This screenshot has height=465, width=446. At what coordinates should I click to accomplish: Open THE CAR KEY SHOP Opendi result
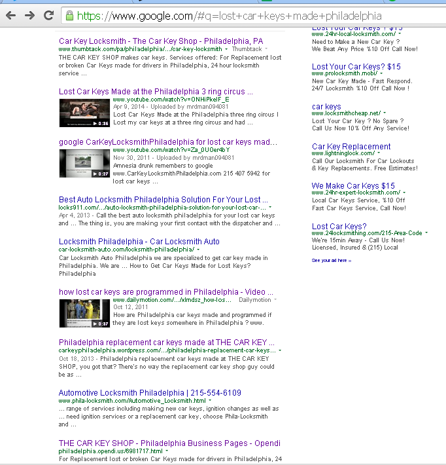[x=169, y=443]
